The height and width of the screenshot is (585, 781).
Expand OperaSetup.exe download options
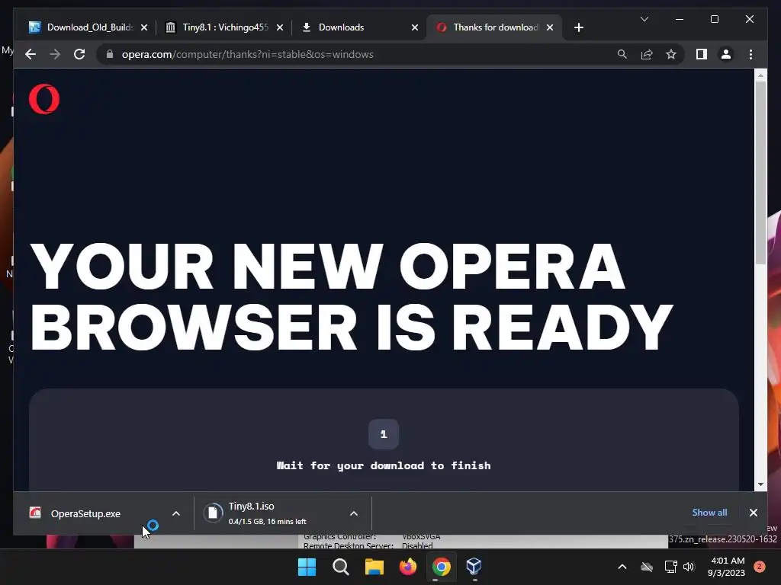coord(176,513)
